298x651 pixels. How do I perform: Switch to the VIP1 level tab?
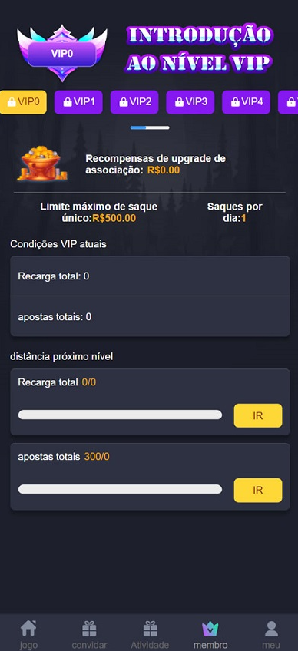tap(78, 102)
